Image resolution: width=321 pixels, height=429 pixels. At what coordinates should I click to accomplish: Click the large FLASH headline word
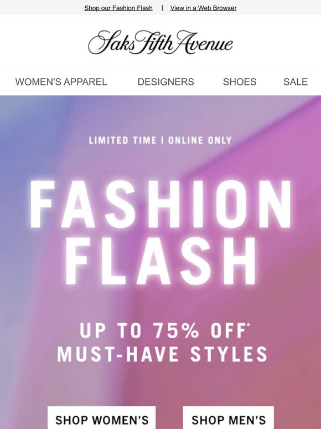pos(161,261)
